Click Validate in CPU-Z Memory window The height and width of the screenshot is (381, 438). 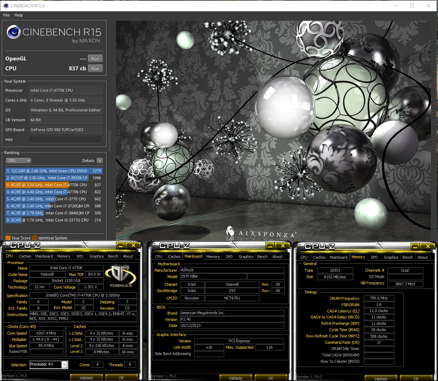381,379
